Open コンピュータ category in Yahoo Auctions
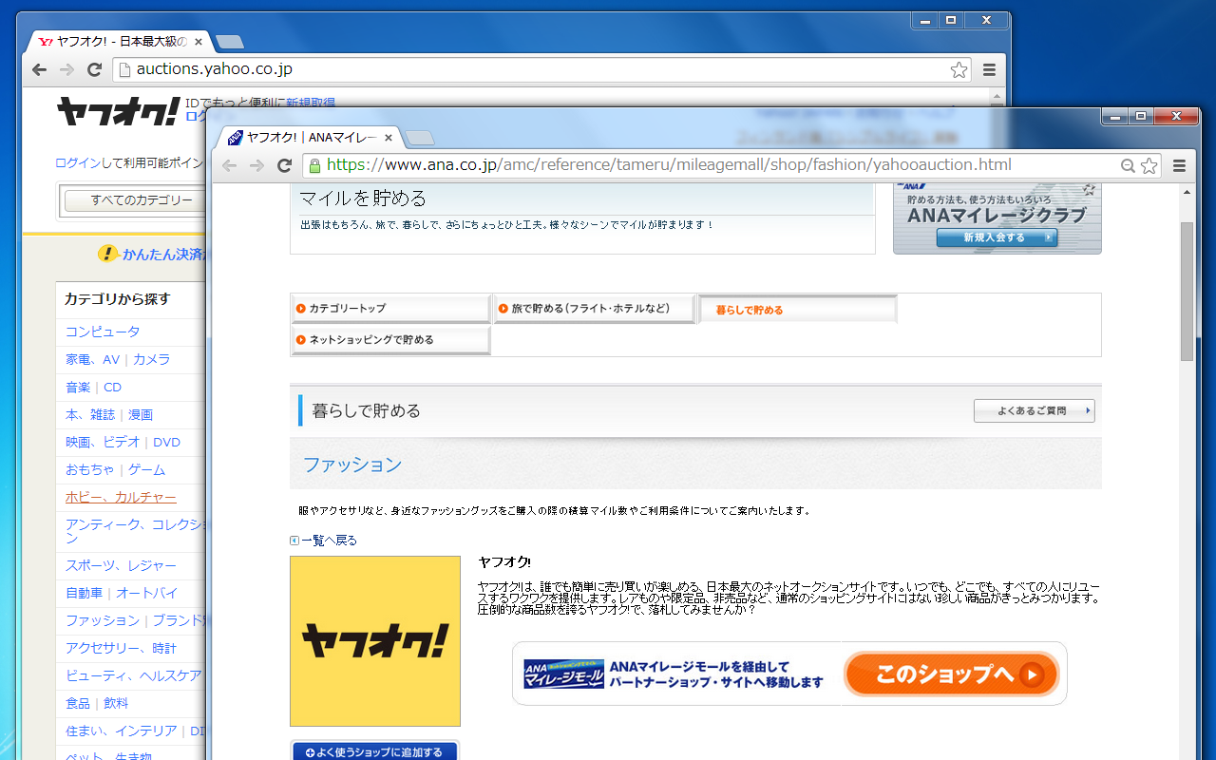Screen dimensions: 1216x760 pyautogui.click(x=103, y=332)
